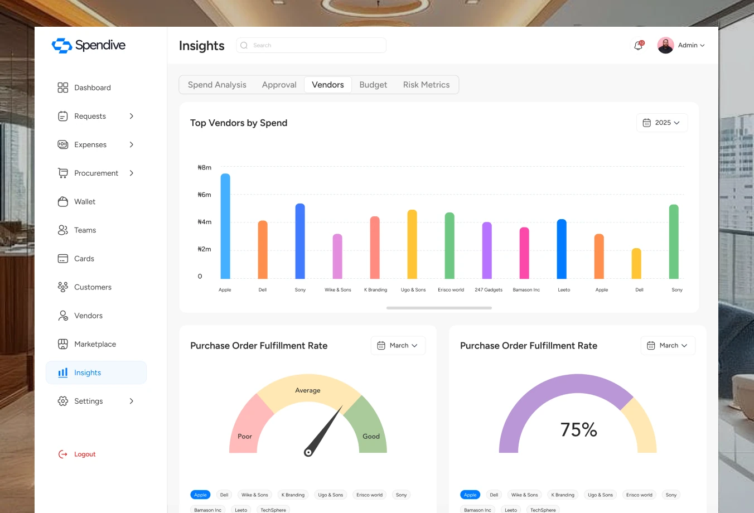754x513 pixels.
Task: Click the Search input field
Action: [x=311, y=45]
